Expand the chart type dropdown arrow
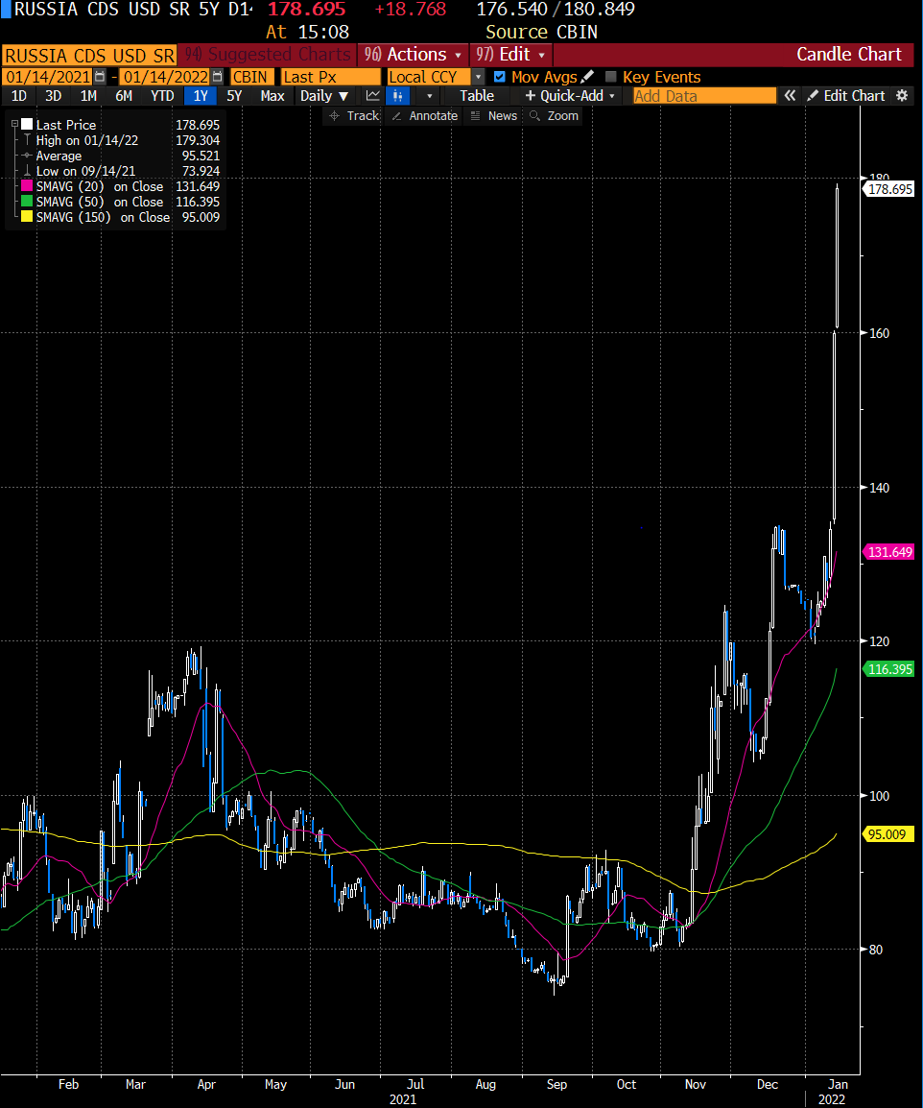923x1108 pixels. point(429,95)
